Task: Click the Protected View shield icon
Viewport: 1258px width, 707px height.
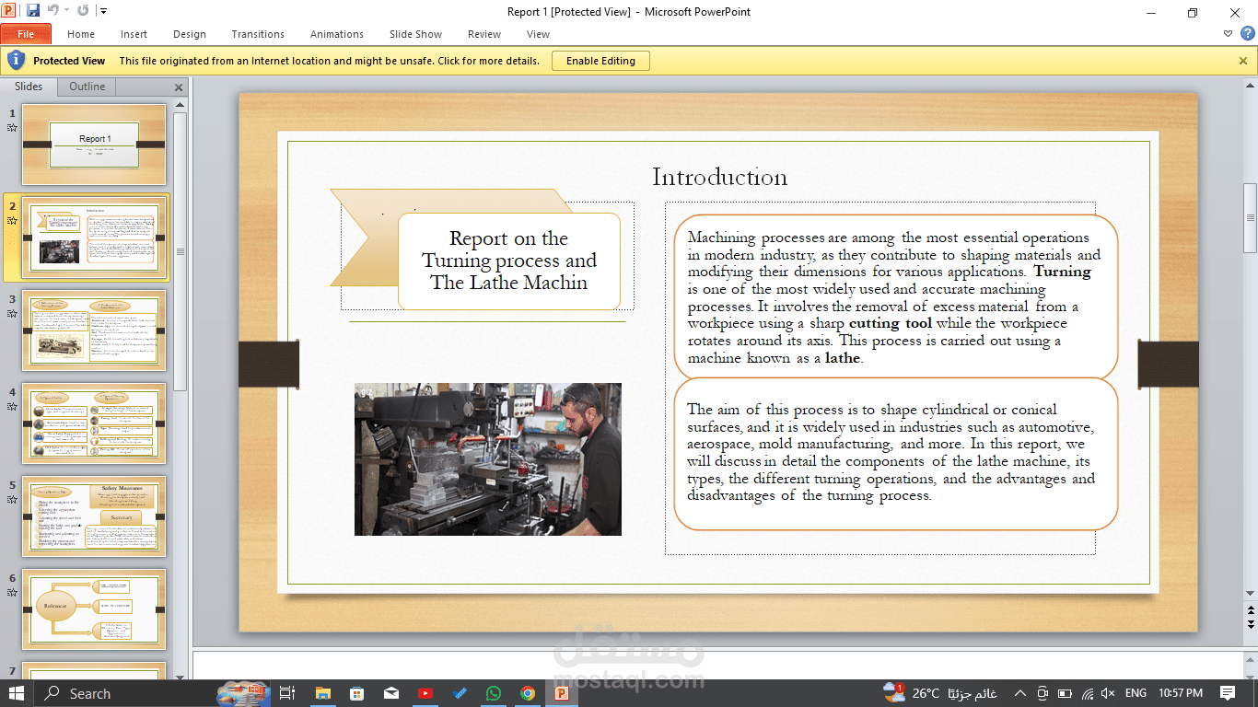Action: (16, 61)
